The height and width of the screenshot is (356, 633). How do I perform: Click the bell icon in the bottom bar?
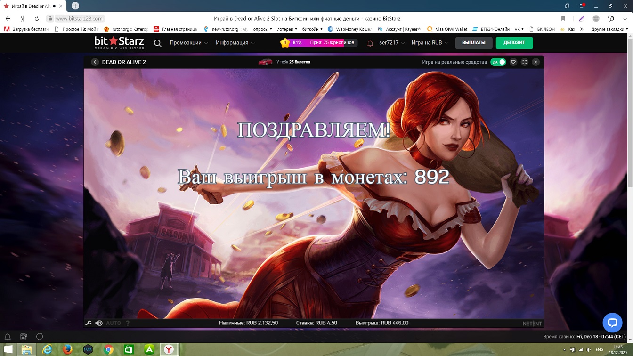coord(8,337)
